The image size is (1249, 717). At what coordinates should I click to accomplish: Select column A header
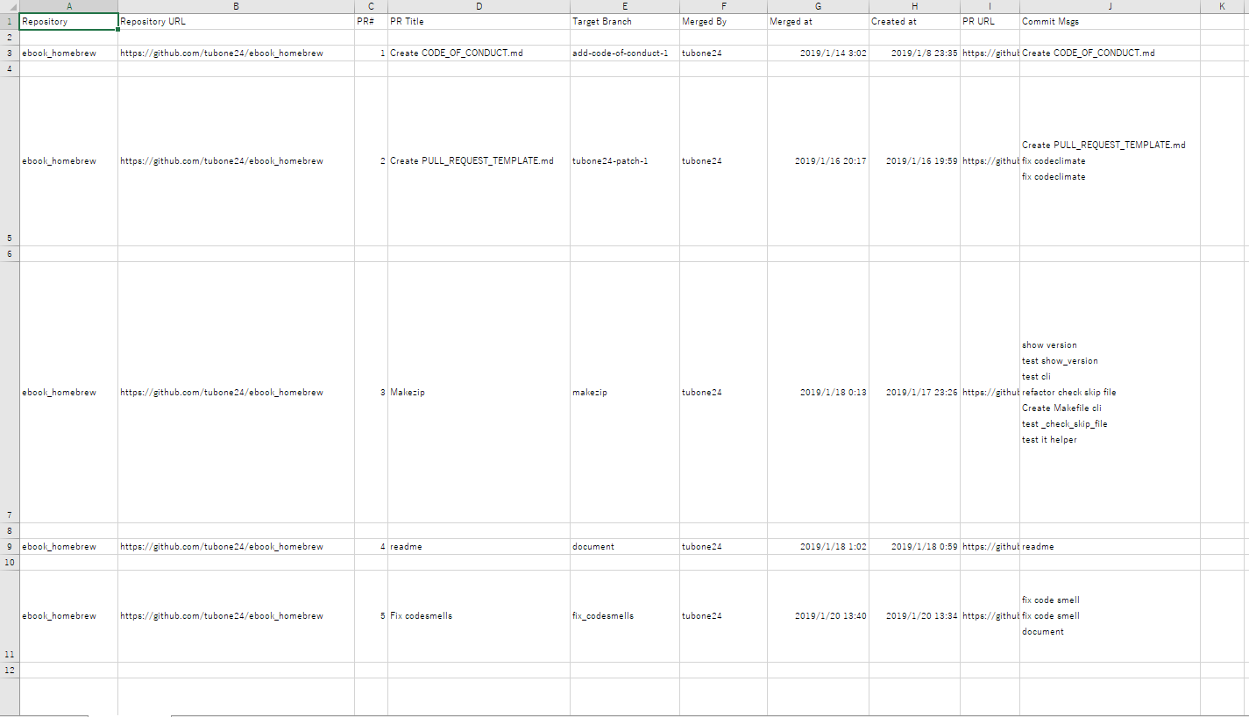(68, 6)
